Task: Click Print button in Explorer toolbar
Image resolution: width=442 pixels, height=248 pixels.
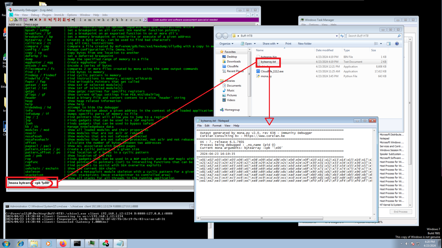Action: click(x=288, y=44)
